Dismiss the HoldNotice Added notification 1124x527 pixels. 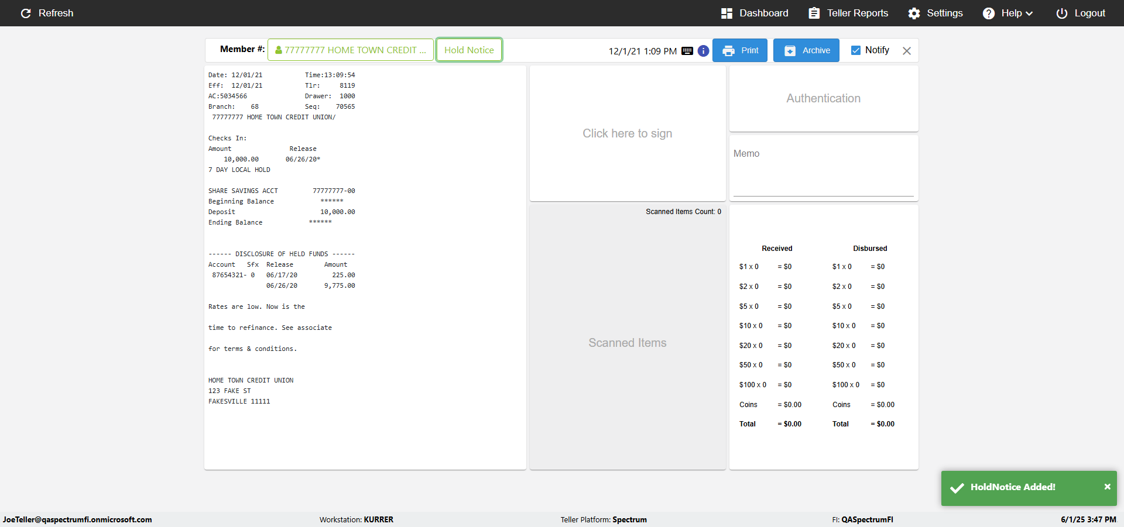tap(1107, 487)
